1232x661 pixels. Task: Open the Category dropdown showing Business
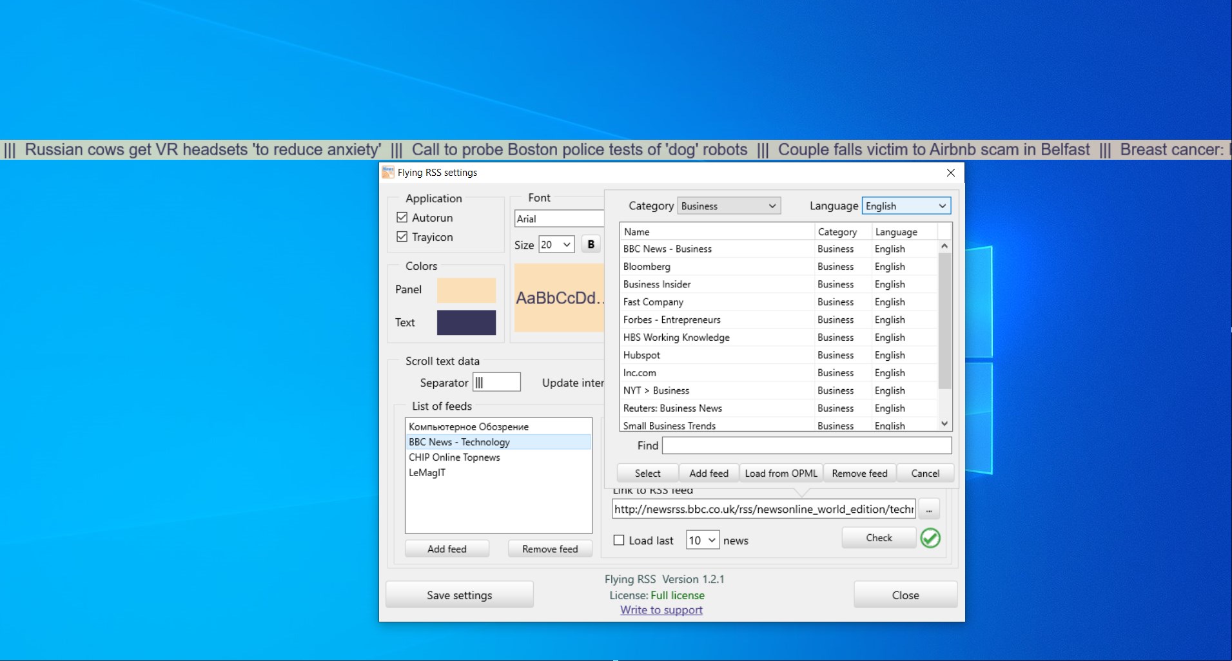click(x=728, y=206)
